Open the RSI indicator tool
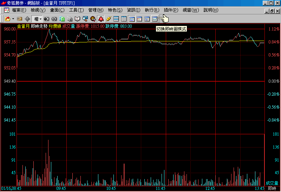Viewport: 281px width, 192px height. click(x=20, y=19)
